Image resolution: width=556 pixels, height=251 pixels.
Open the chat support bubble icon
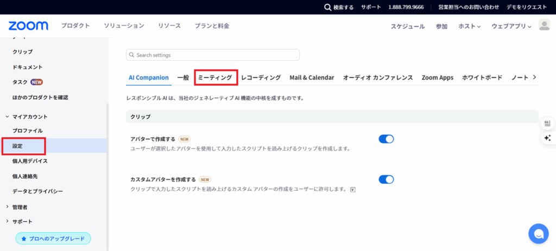[538, 233]
